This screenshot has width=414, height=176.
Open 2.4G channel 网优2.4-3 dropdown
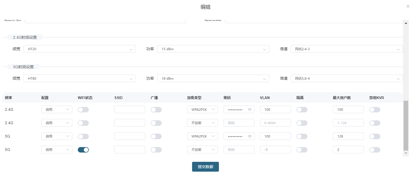[347, 49]
